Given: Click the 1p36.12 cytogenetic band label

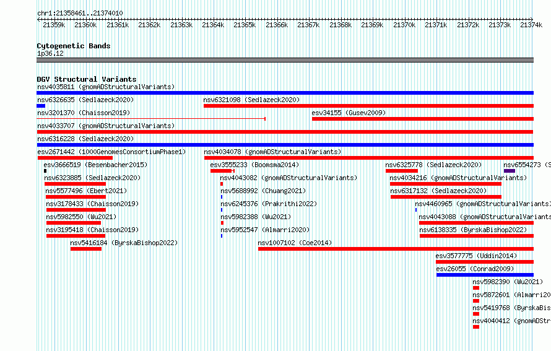Looking at the screenshot, I should pyautogui.click(x=50, y=53).
